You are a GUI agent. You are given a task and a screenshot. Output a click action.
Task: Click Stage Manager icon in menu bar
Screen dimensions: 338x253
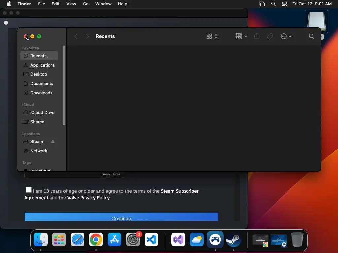click(x=262, y=4)
